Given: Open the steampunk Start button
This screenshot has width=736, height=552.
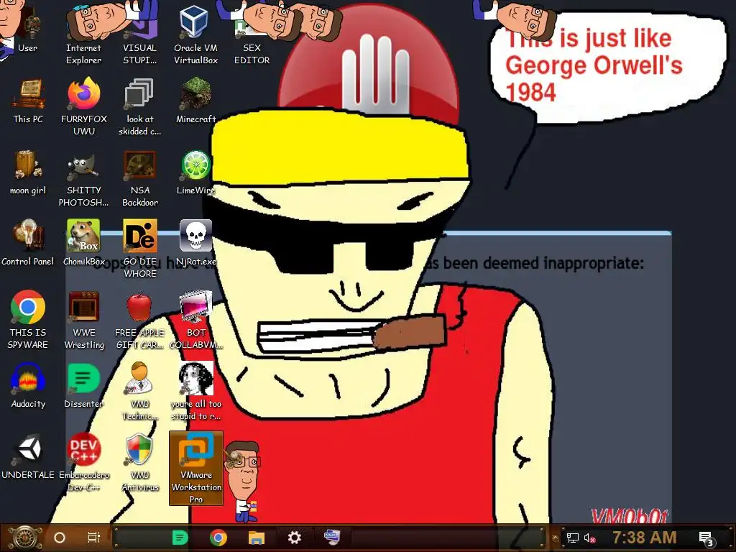Looking at the screenshot, I should (x=24, y=538).
